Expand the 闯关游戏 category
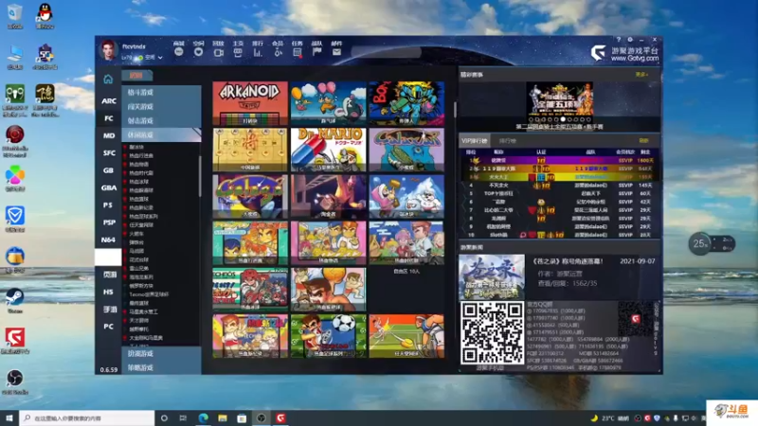 [x=161, y=106]
